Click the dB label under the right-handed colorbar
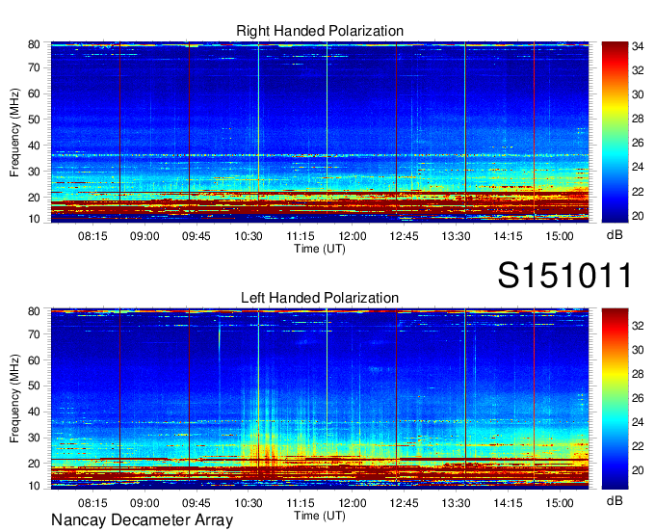The image size is (655, 532). (615, 235)
